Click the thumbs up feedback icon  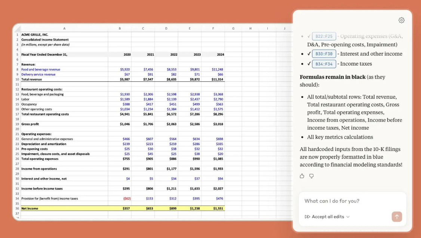[x=302, y=176]
